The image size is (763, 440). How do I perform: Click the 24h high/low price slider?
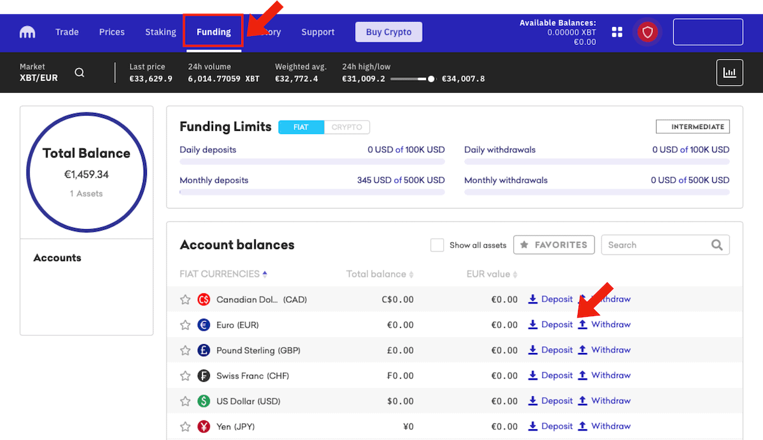click(x=412, y=79)
